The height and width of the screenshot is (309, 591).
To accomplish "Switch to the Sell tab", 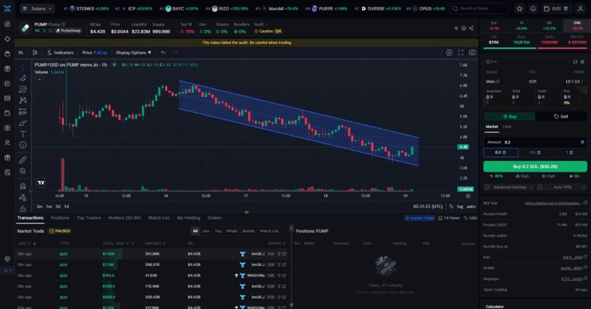I will point(561,116).
